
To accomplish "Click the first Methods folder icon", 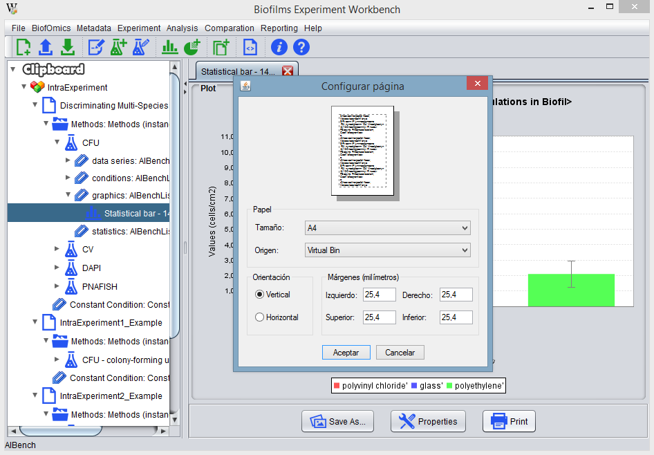I will click(60, 124).
